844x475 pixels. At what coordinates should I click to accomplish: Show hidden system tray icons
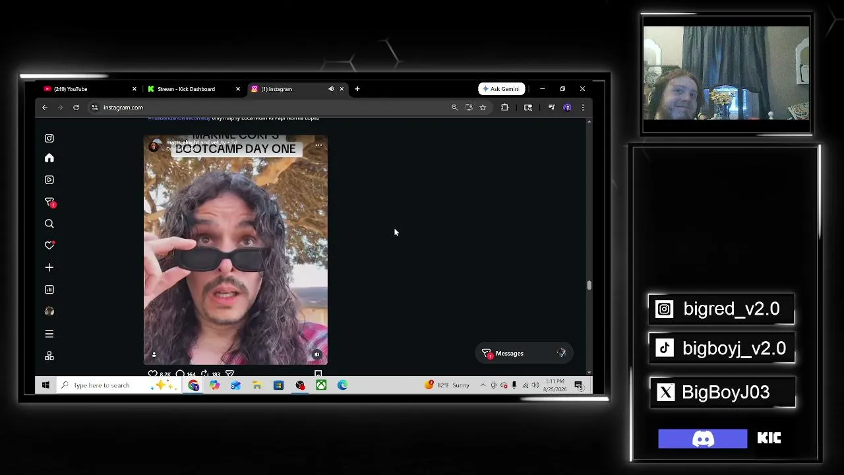[x=483, y=385]
